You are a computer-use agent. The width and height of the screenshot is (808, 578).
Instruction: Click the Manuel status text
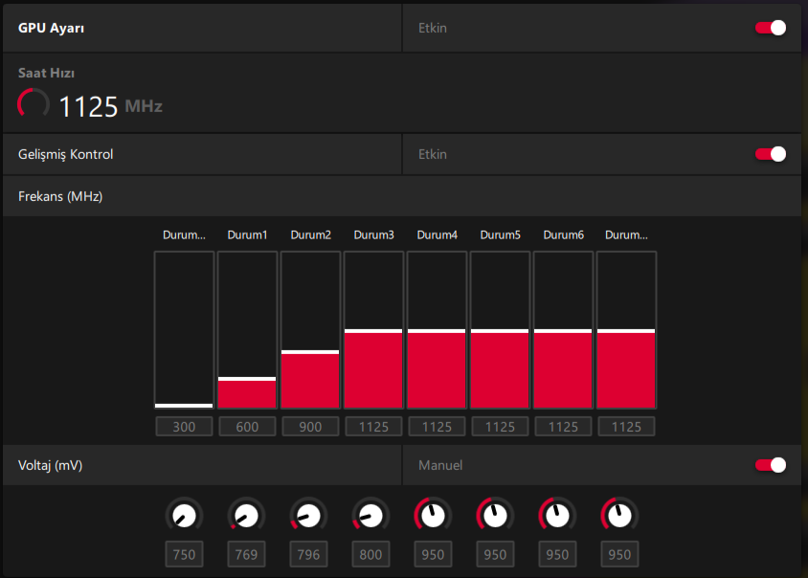tap(440, 465)
